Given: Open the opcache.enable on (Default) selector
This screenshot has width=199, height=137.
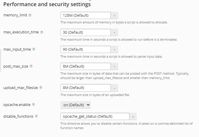Looking at the screenshot, I should click(76, 105).
